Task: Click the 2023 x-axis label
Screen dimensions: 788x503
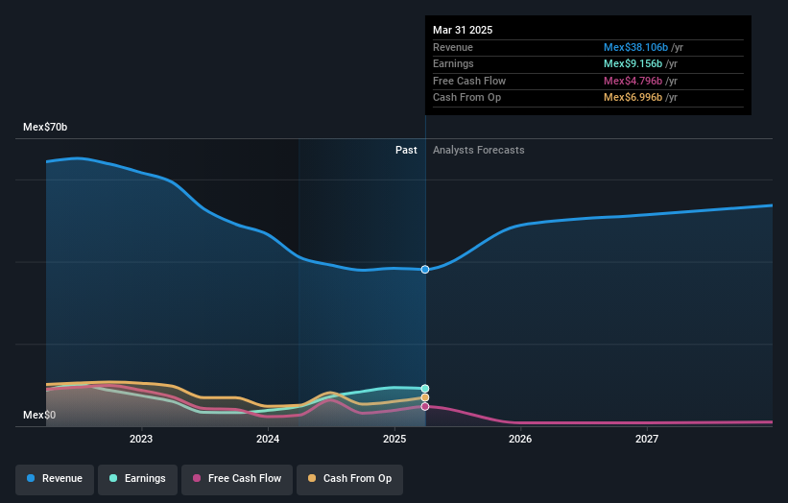Action: [141, 439]
